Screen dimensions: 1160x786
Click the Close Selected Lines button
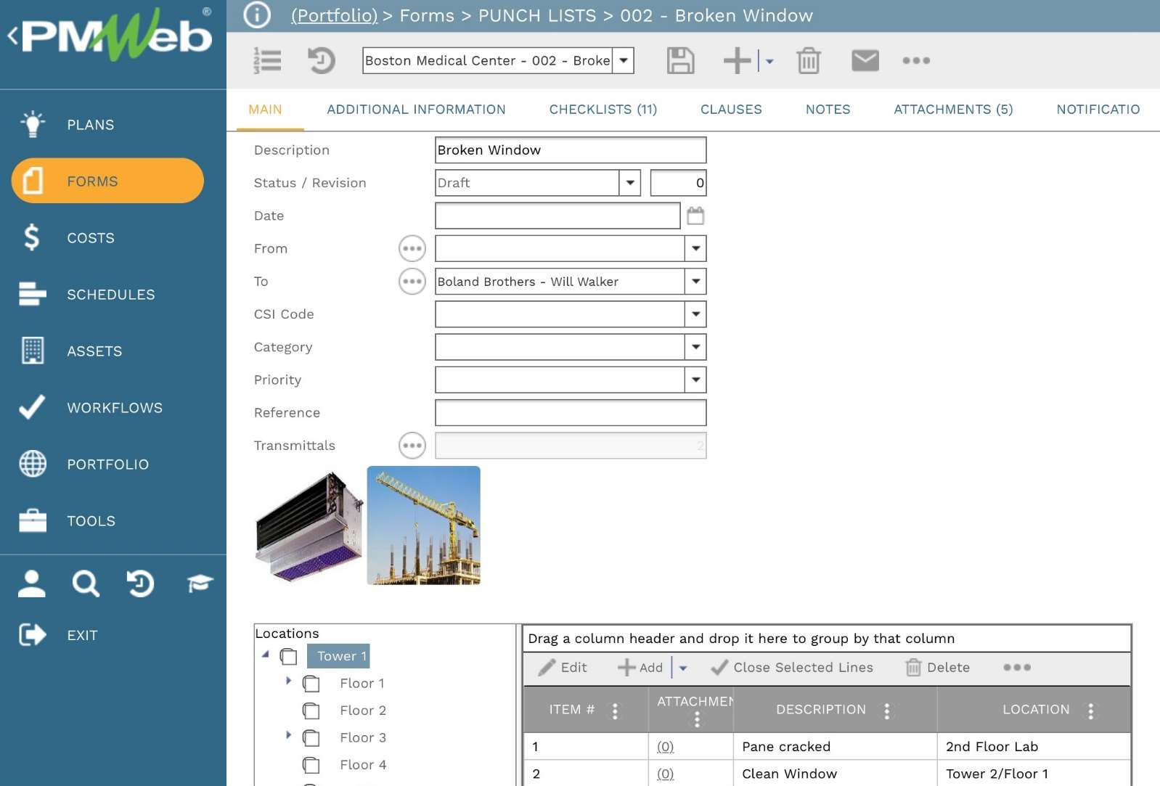(x=792, y=668)
